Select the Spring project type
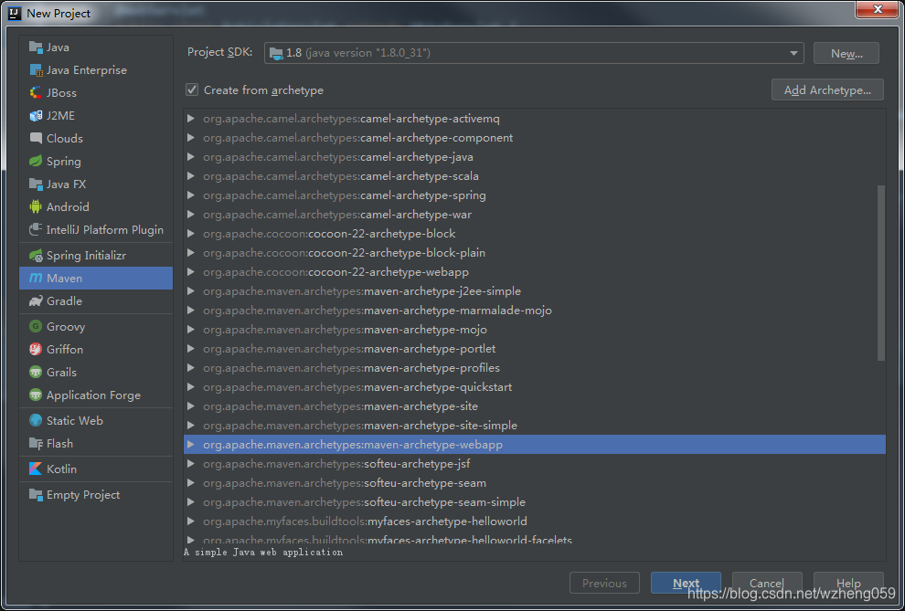Screen dimensions: 905x611 pos(96,162)
